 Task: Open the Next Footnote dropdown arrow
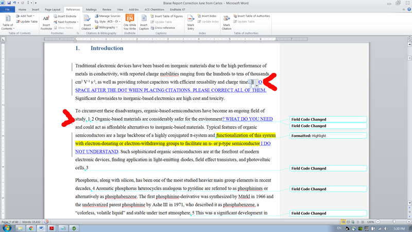click(x=78, y=22)
